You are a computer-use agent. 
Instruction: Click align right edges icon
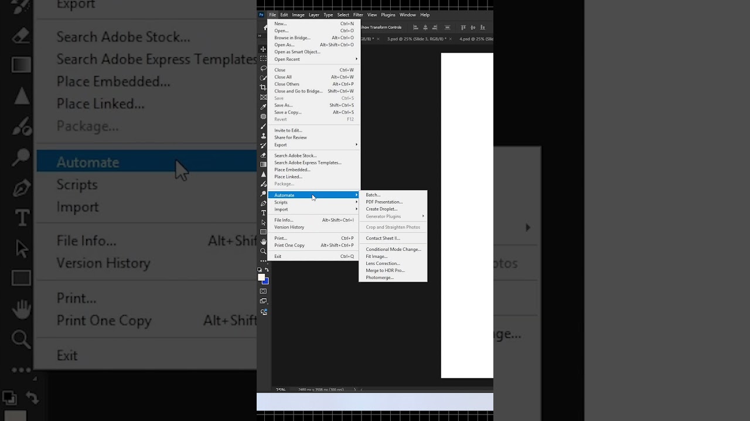tap(435, 27)
